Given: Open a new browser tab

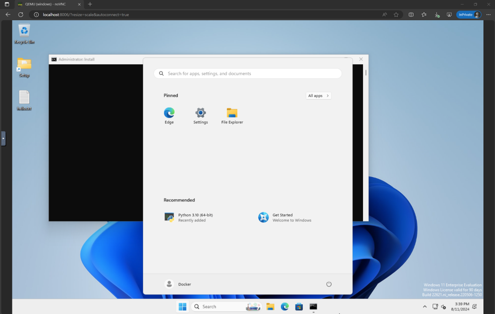Looking at the screenshot, I should pos(90,4).
